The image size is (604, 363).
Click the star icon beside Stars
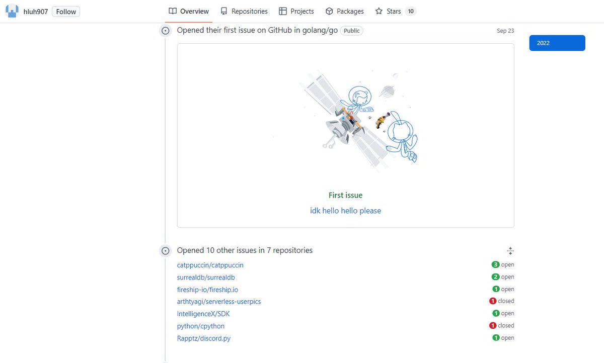coord(379,11)
